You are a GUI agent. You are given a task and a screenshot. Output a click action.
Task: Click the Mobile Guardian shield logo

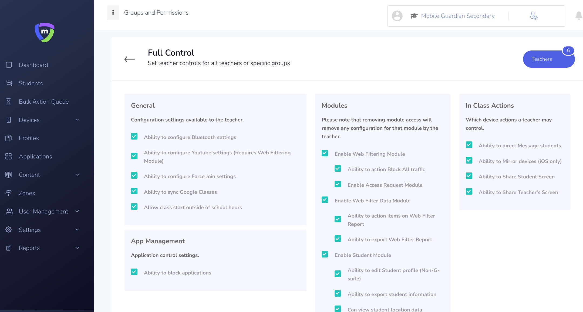[45, 32]
